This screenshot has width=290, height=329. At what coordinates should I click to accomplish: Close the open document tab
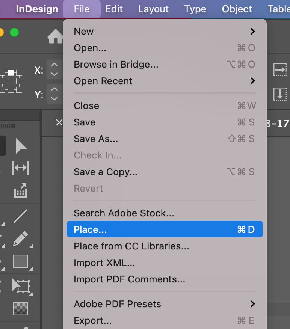coord(59,122)
